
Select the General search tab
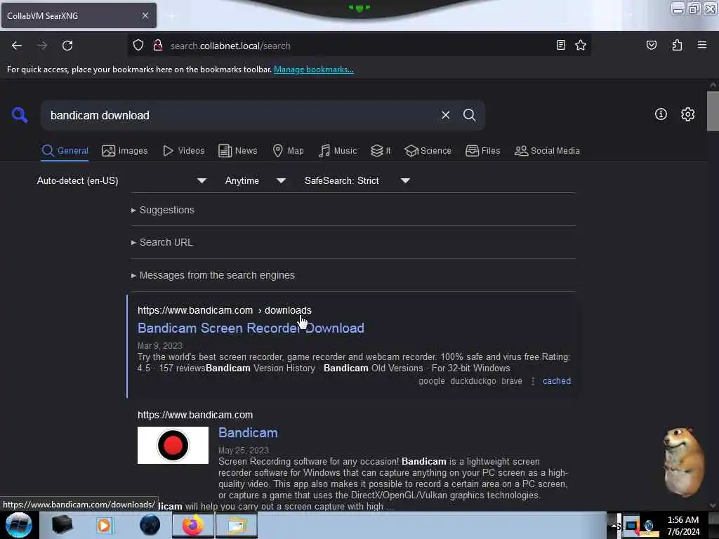(x=65, y=151)
